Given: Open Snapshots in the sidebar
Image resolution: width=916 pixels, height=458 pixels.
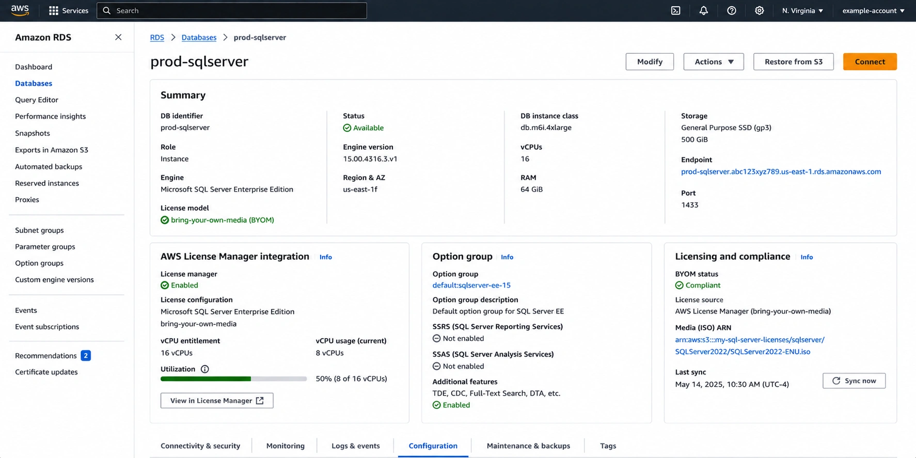Looking at the screenshot, I should (x=33, y=133).
